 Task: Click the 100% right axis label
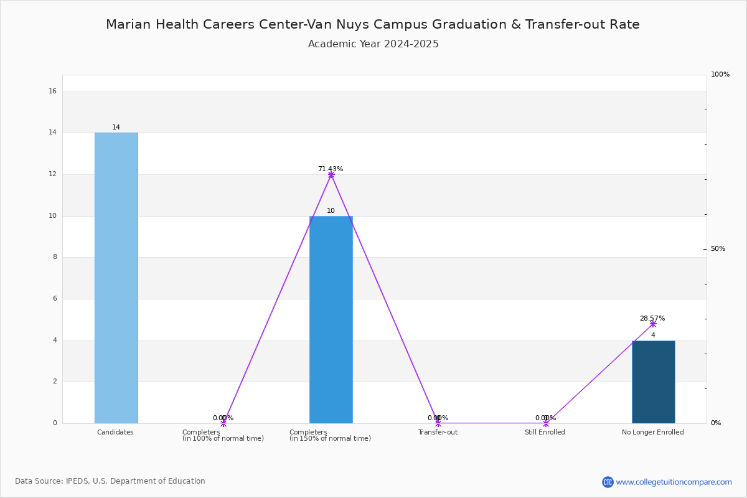[x=720, y=75]
